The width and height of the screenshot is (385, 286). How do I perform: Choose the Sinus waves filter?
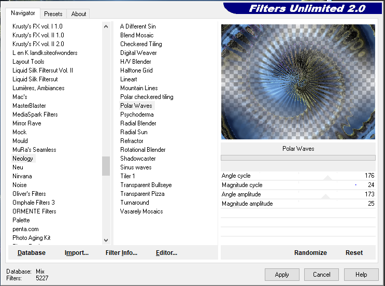click(136, 167)
